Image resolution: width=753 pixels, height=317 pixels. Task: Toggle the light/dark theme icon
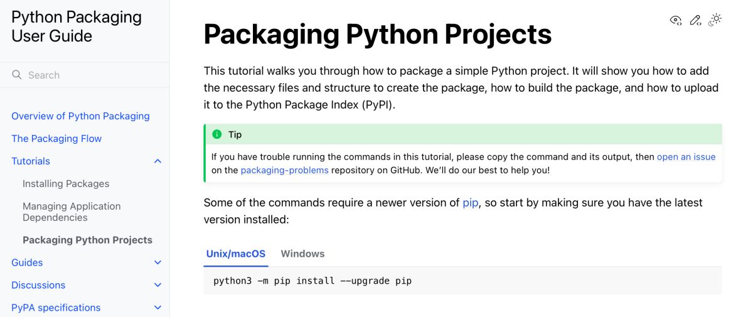[715, 20]
